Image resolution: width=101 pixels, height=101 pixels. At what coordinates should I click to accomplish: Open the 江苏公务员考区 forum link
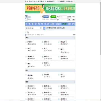30,93
